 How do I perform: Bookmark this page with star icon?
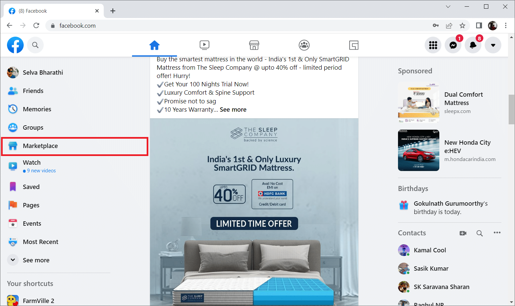click(462, 26)
